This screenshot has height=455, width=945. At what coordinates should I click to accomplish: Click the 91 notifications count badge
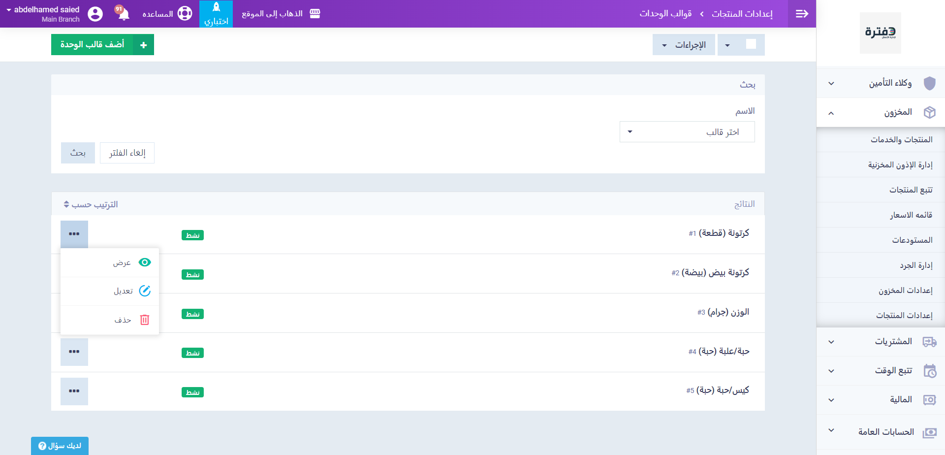tap(119, 9)
